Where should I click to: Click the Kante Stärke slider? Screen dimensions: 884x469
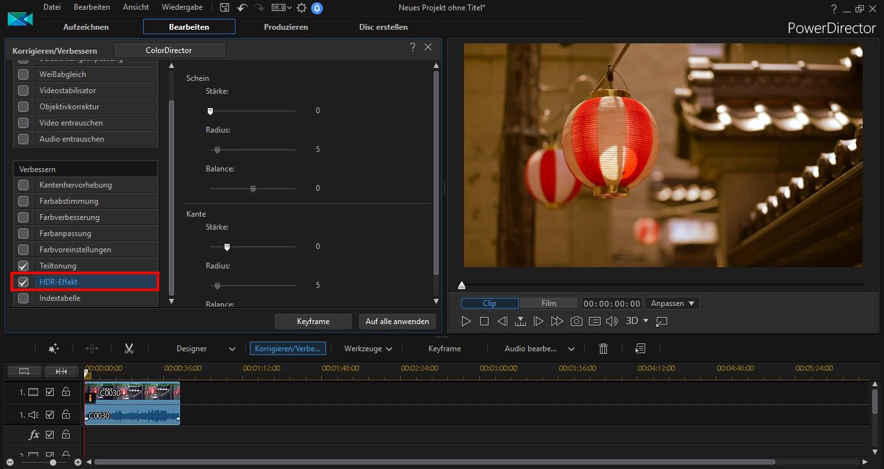click(253, 246)
